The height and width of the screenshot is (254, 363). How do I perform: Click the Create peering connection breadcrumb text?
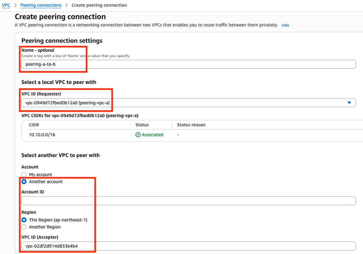point(99,5)
